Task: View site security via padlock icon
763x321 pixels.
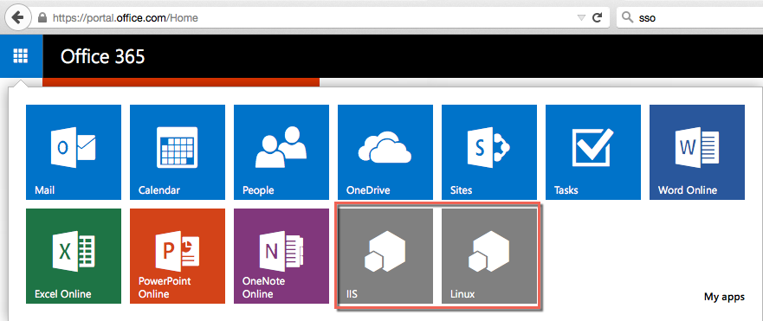Action: tap(42, 18)
